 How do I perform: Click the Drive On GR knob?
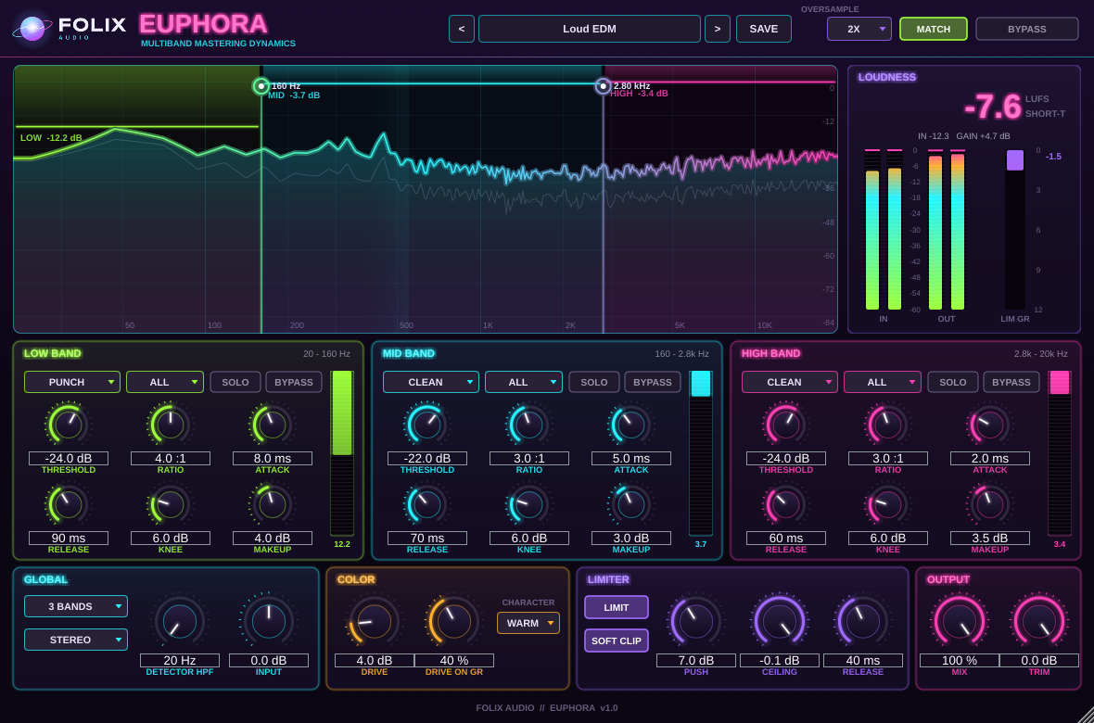(456, 621)
